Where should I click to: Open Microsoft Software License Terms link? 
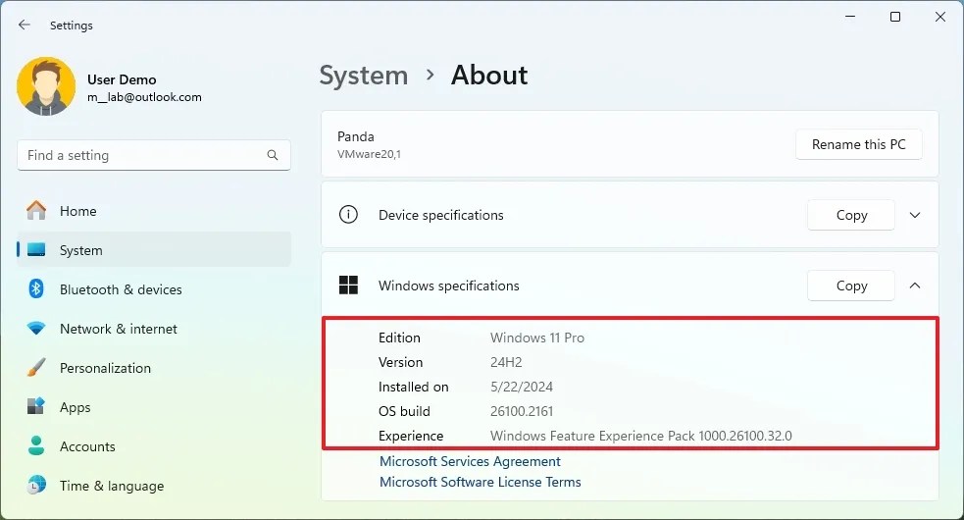point(480,482)
